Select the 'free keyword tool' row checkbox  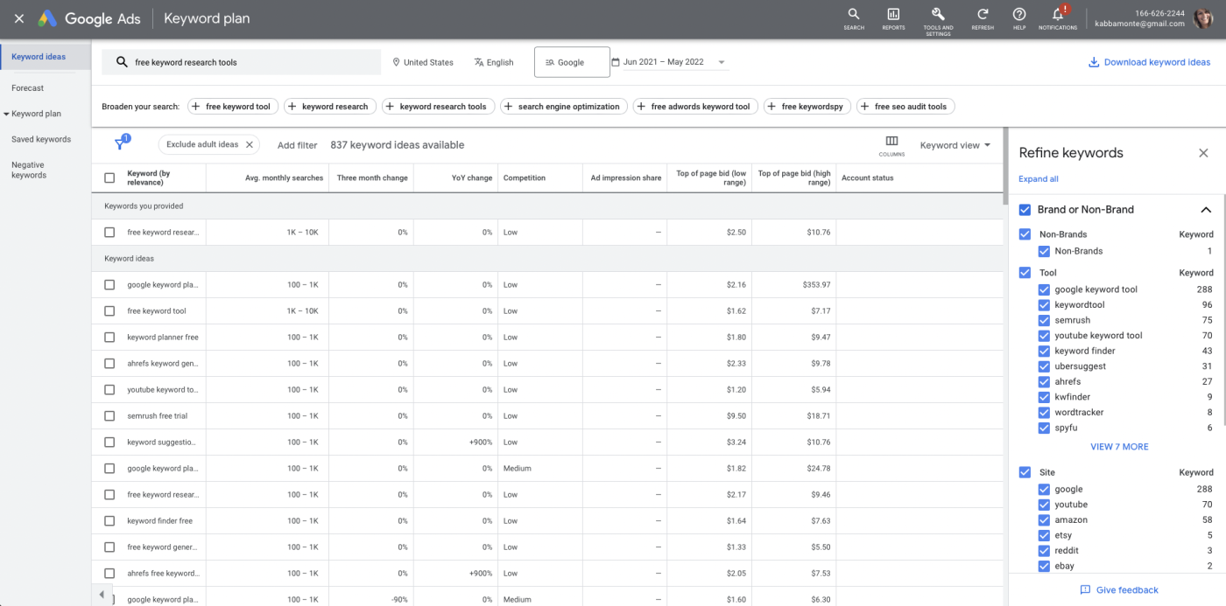[109, 310]
